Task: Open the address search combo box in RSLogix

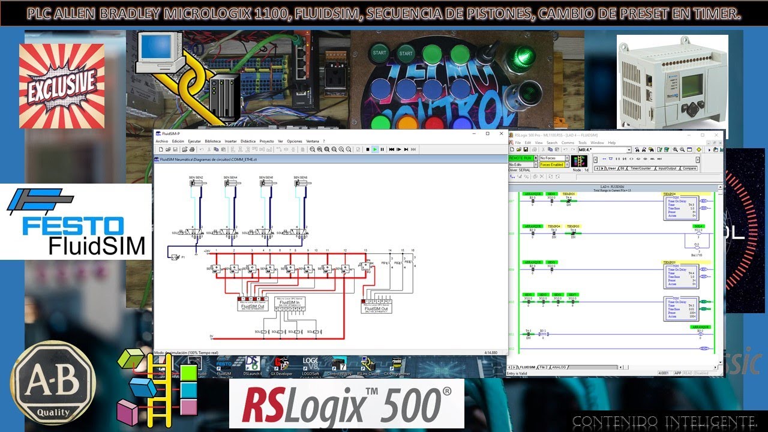Action: [605, 149]
